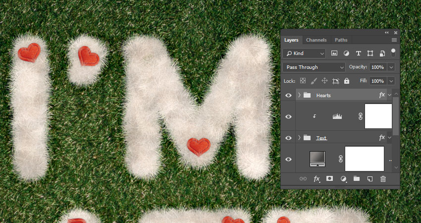Lock image pixels brush icon
This screenshot has height=223, width=421.
pos(314,81)
